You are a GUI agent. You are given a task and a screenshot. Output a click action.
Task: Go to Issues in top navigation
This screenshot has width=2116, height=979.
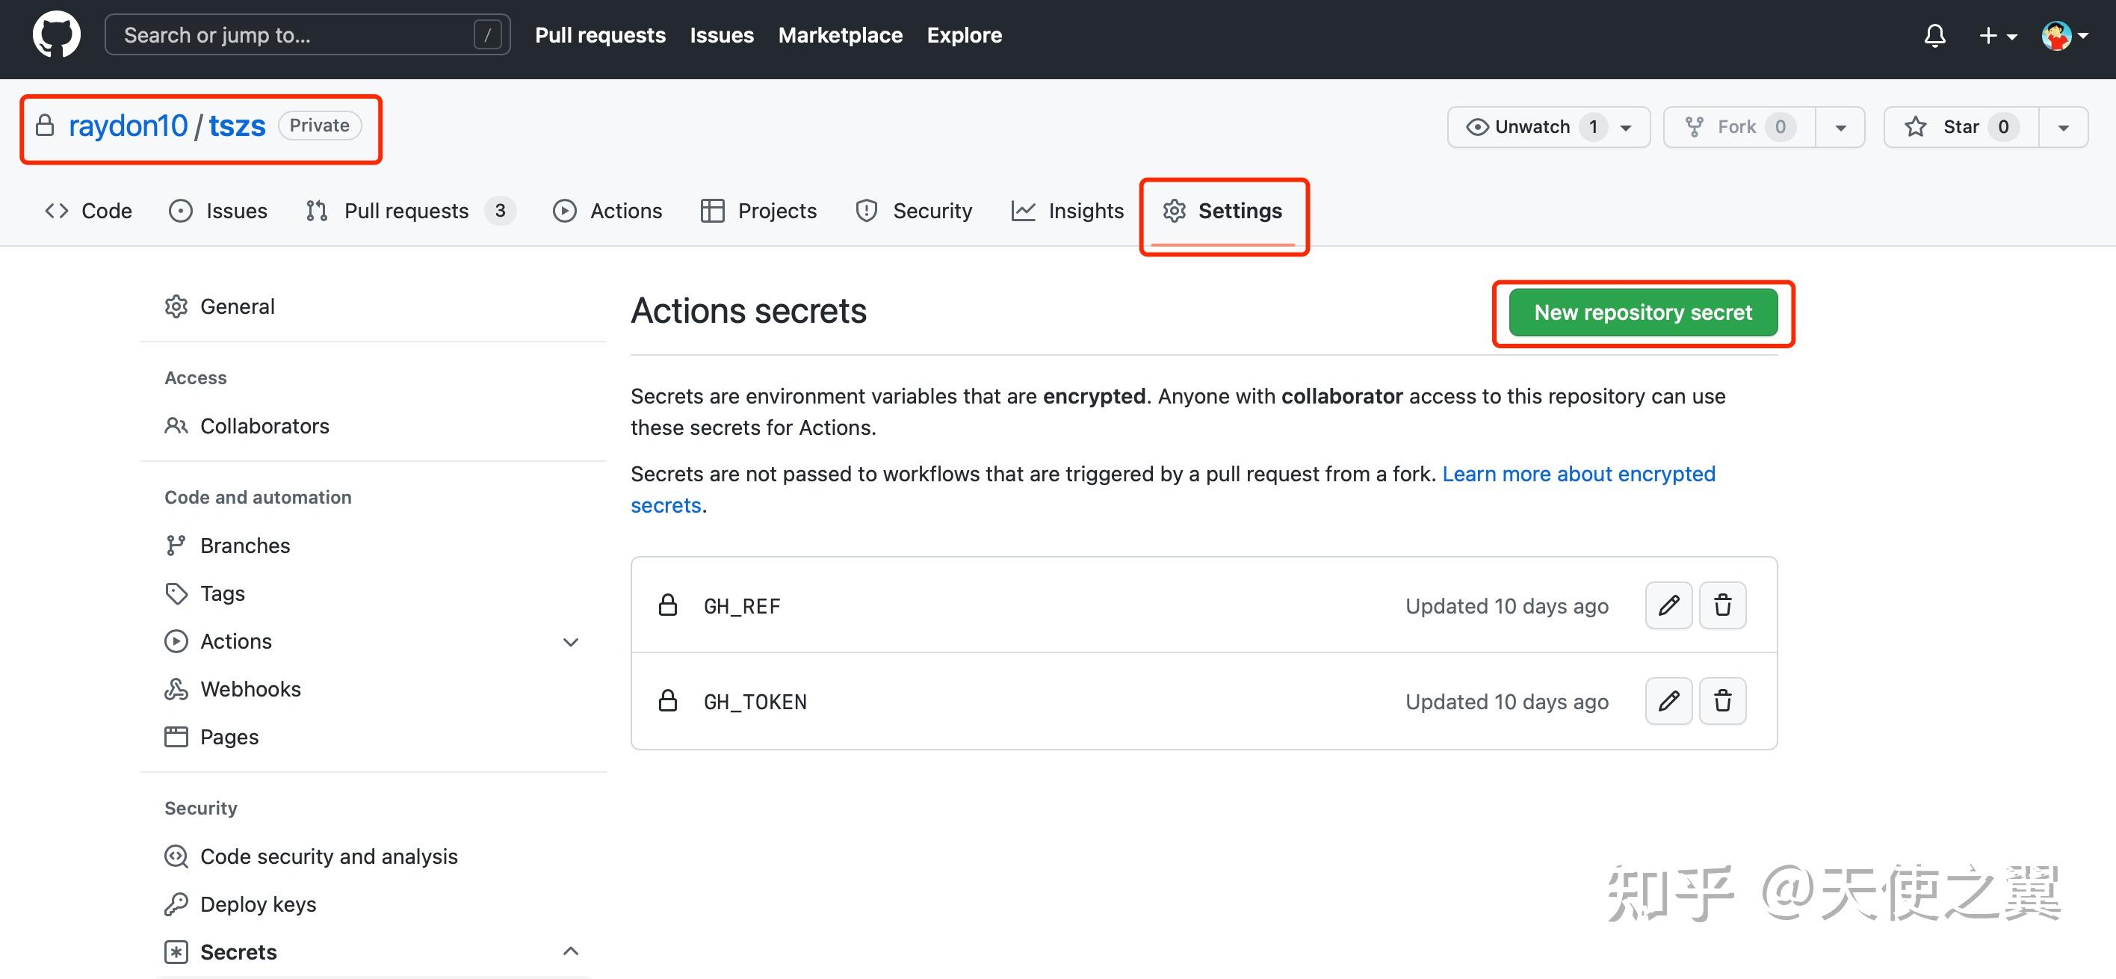[x=722, y=34]
